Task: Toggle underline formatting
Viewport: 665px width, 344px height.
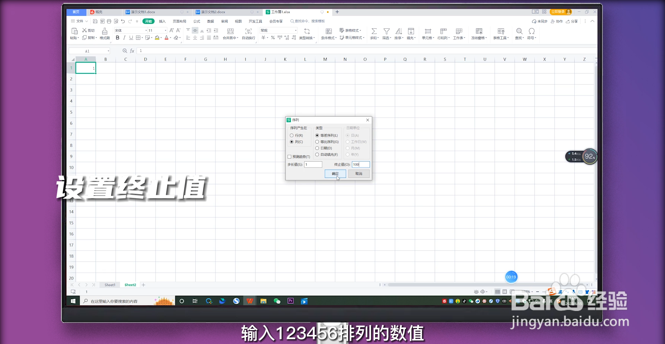Action: click(131, 38)
